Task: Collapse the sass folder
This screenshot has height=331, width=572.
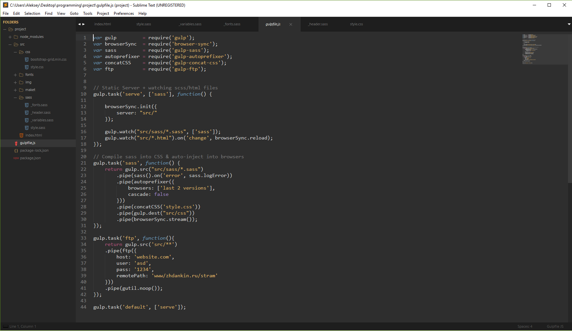Action: (15, 98)
